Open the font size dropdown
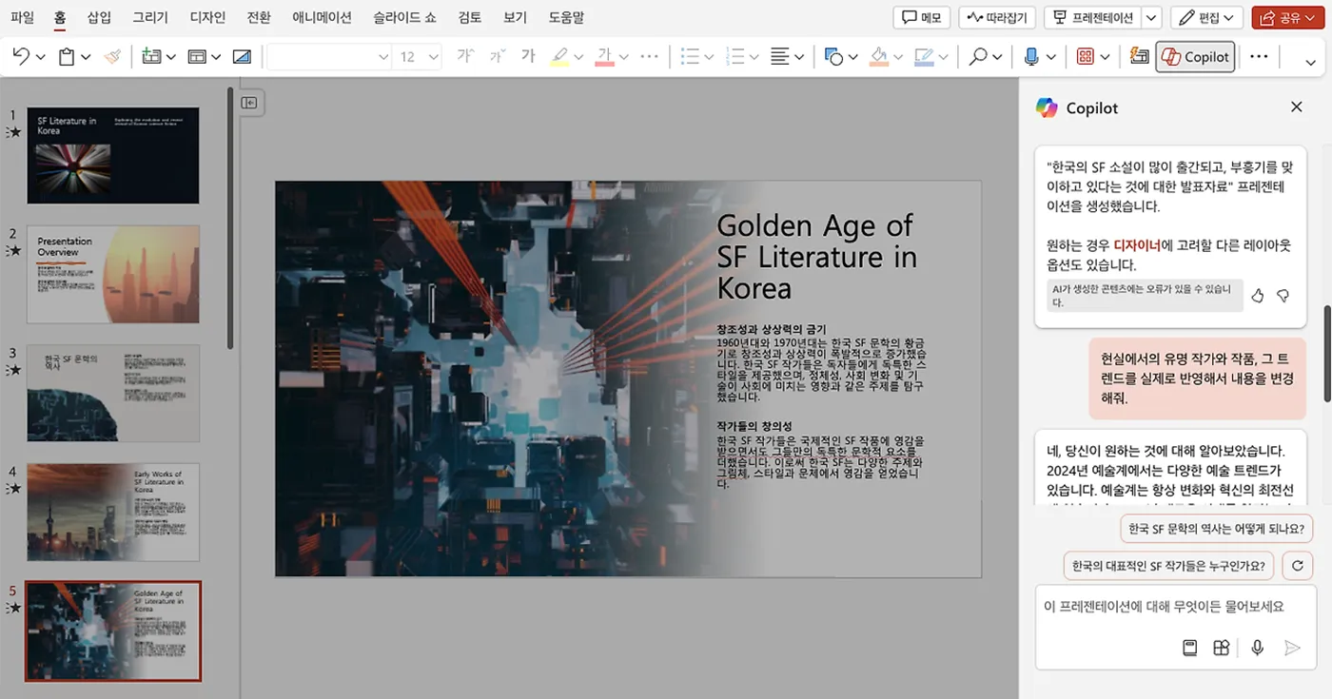The width and height of the screenshot is (1332, 699). [x=433, y=57]
